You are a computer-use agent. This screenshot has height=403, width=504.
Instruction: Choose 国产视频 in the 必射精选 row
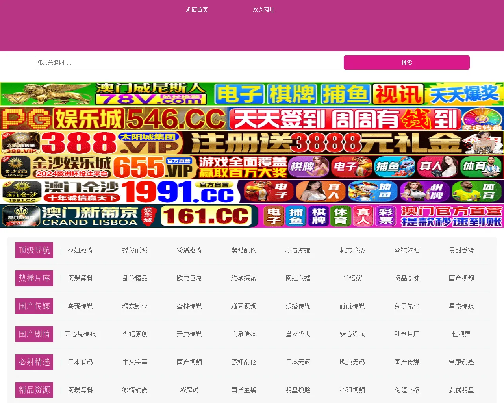tap(189, 362)
